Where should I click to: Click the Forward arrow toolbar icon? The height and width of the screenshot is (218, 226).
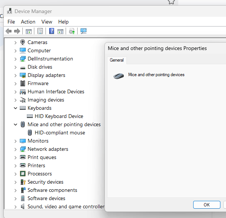[x=17, y=31]
